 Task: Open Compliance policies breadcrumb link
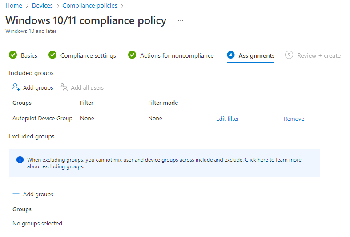coord(90,6)
